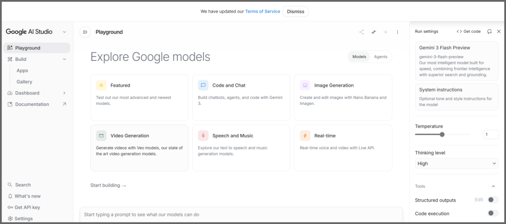Click the Start building link
The image size is (506, 224).
point(108,185)
